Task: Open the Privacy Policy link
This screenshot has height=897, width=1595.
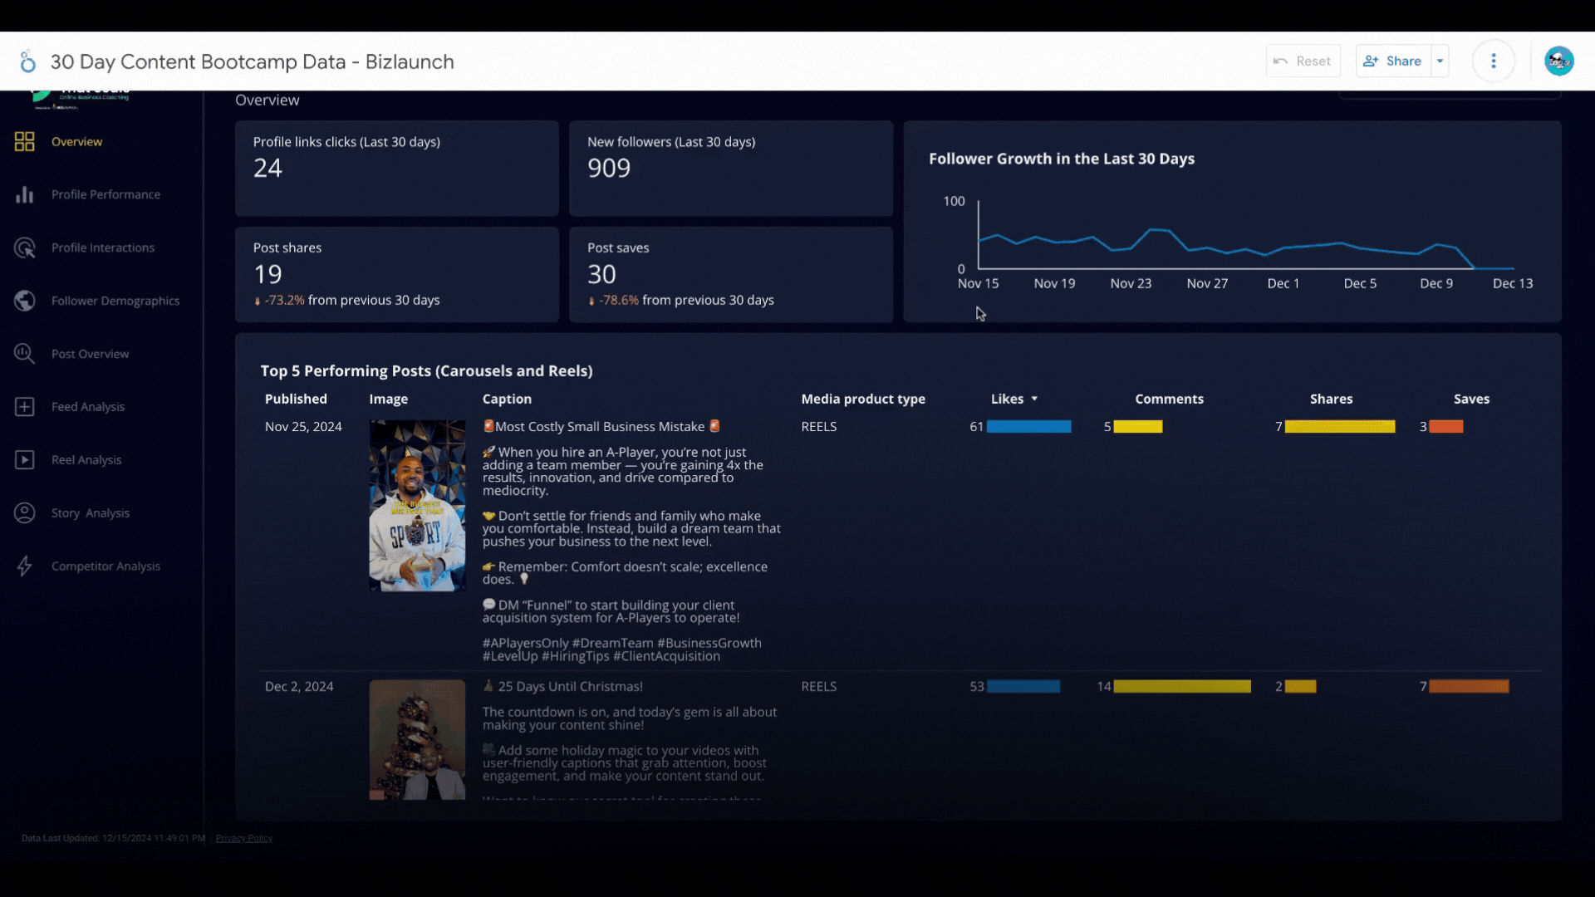Action: pyautogui.click(x=243, y=838)
